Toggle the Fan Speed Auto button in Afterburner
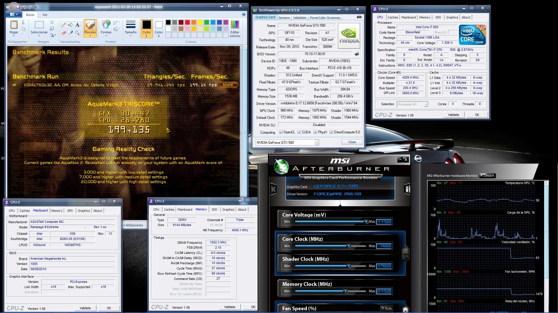Screen dimensions: 558x313 tap(386, 308)
